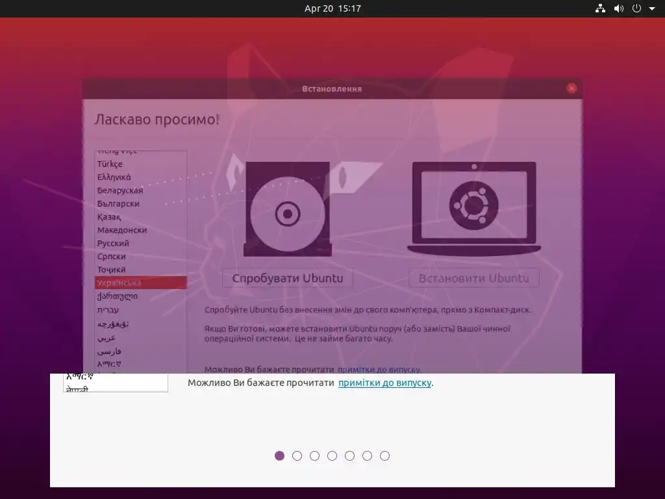Click the first filled slideshow page dot
Screen dimensions: 665x499
[279, 455]
